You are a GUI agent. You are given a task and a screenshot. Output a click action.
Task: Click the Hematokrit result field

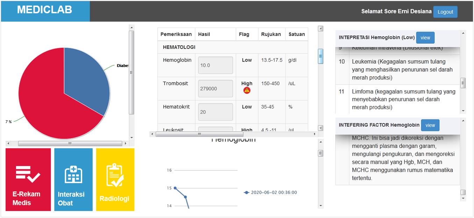coord(215,112)
